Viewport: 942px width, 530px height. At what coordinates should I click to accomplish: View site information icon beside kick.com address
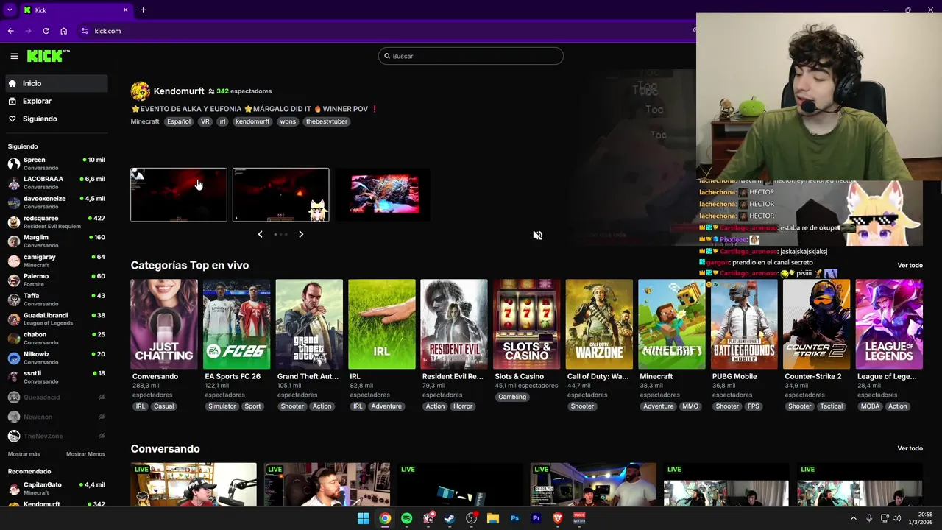click(x=85, y=31)
